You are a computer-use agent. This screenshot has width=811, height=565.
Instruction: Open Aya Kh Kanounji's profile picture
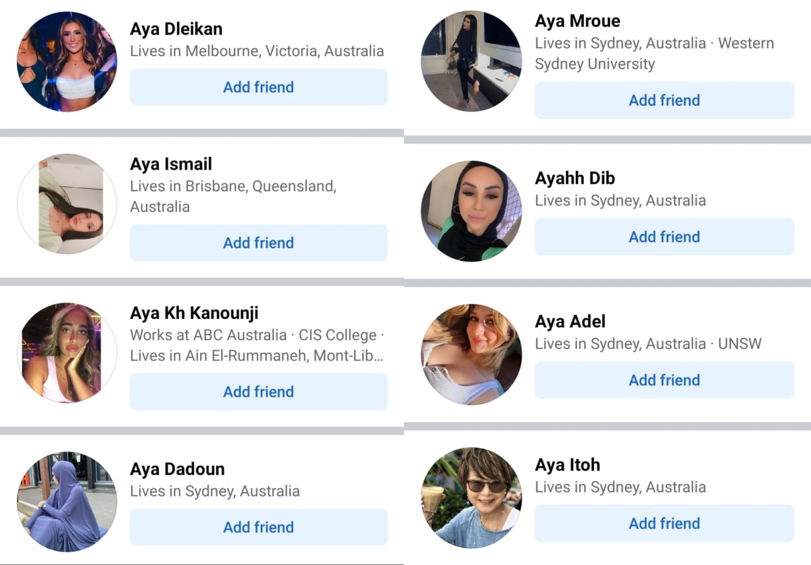point(67,353)
